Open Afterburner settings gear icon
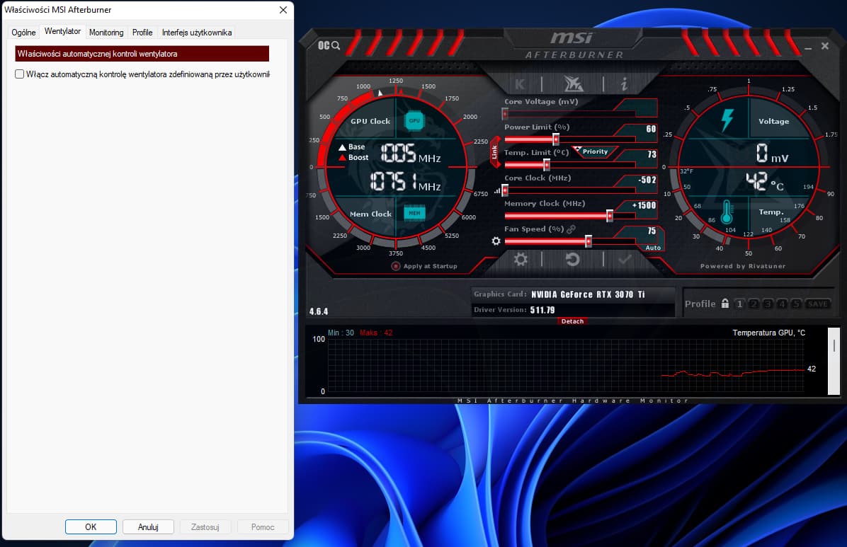The width and height of the screenshot is (847, 547). [x=521, y=260]
